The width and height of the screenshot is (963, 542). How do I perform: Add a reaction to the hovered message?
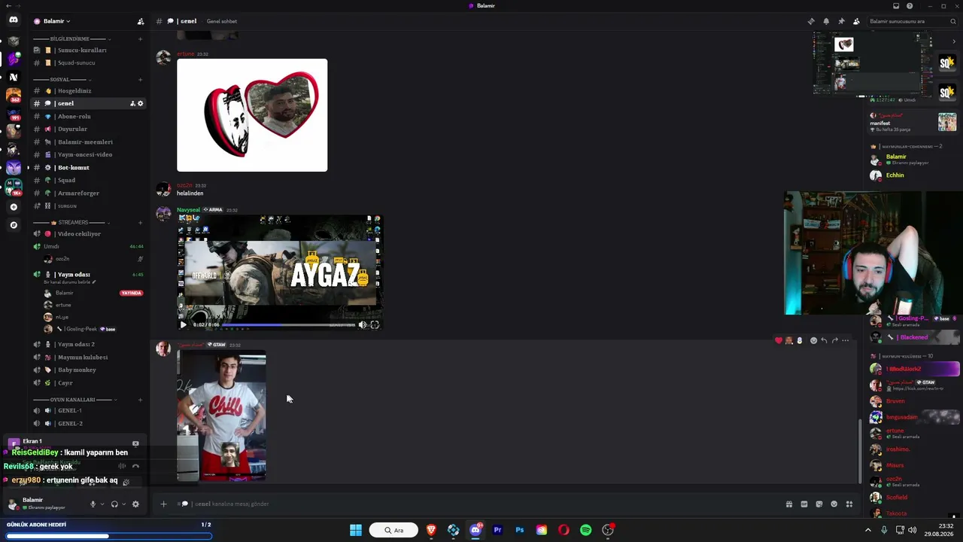pos(813,340)
